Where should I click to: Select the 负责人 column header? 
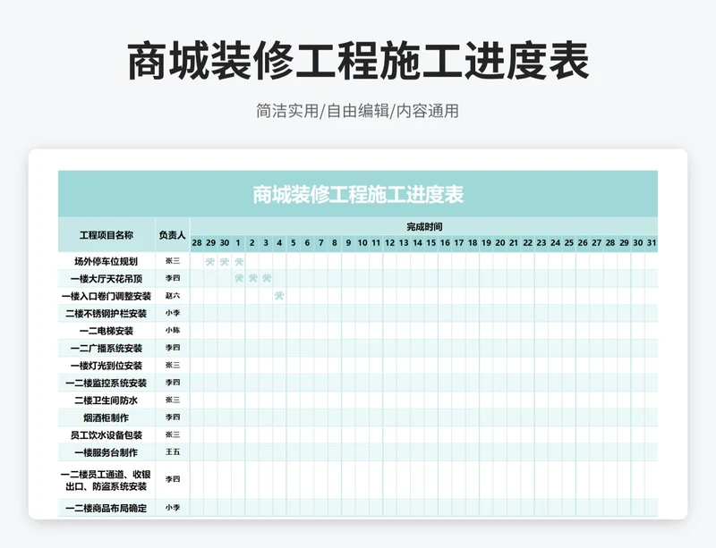(x=172, y=235)
